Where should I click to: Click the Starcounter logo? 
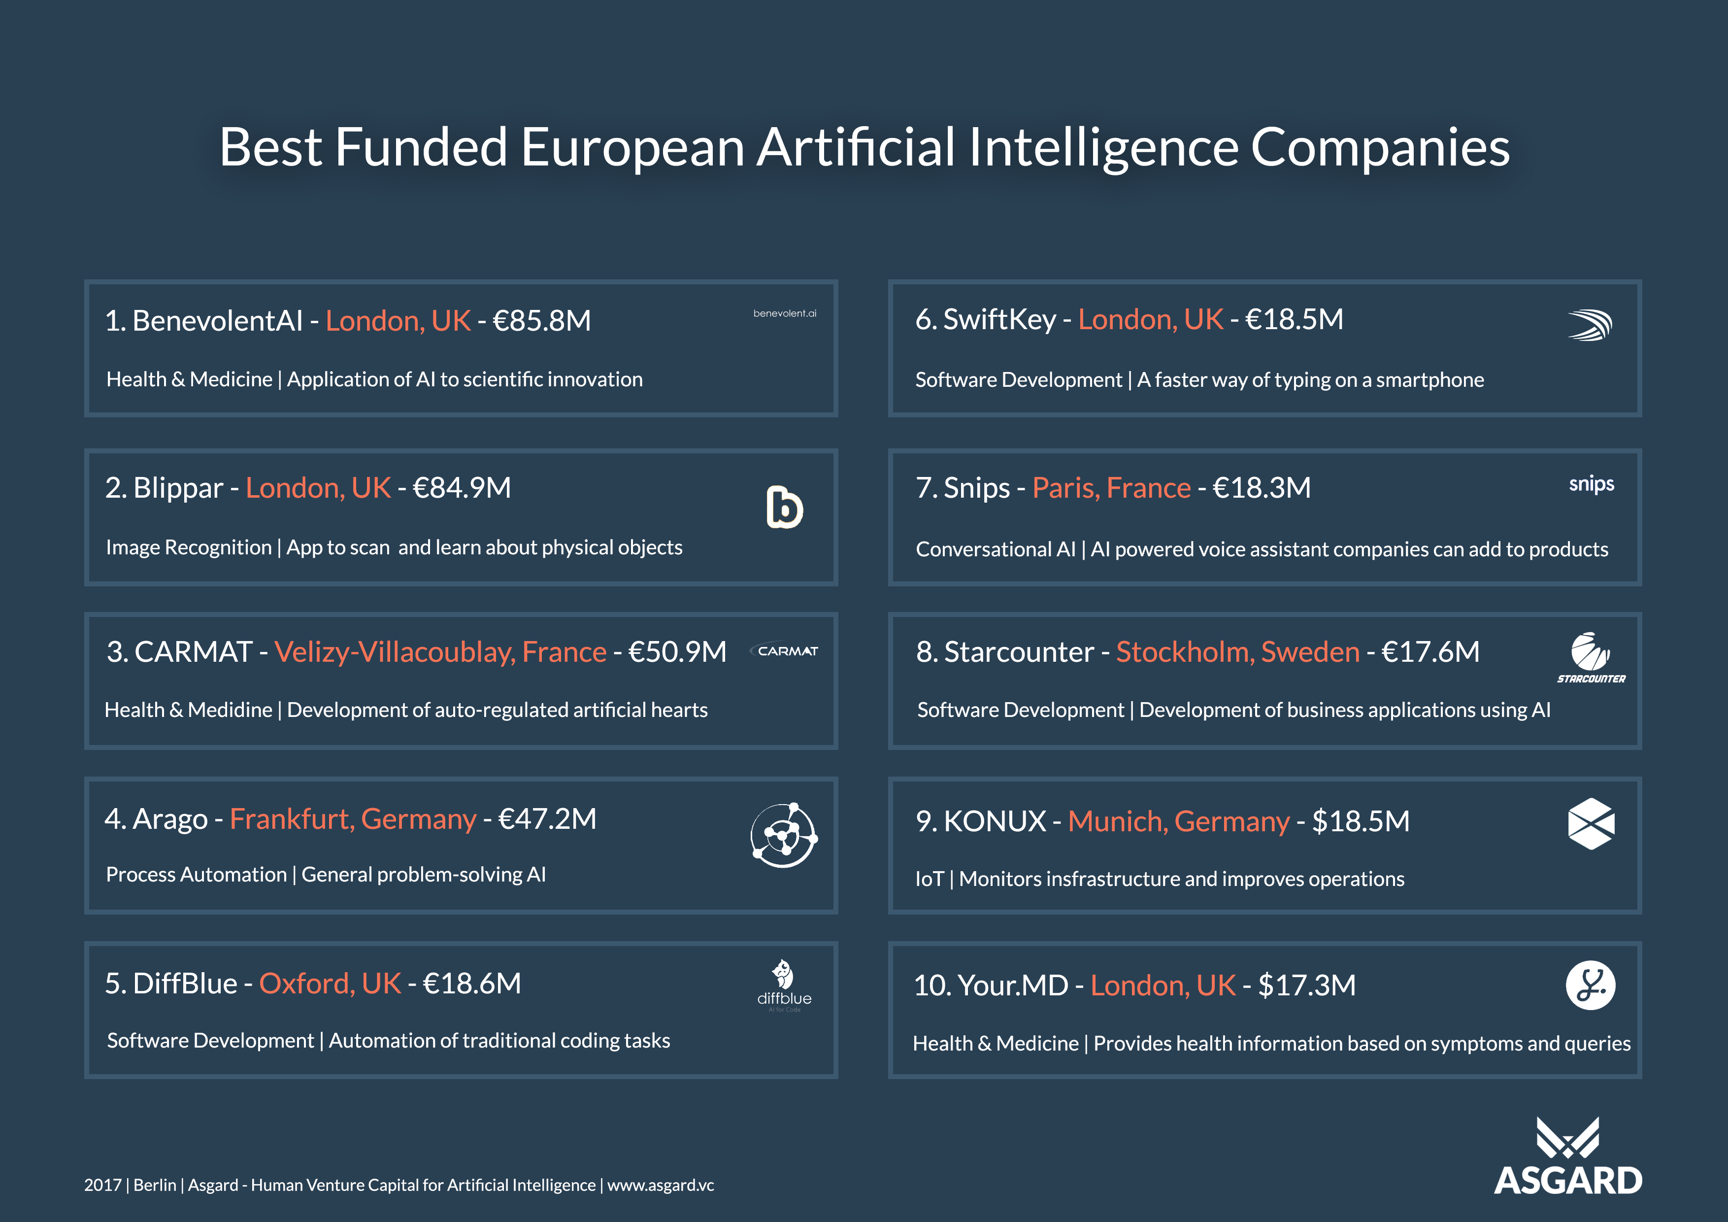pyautogui.click(x=1591, y=657)
